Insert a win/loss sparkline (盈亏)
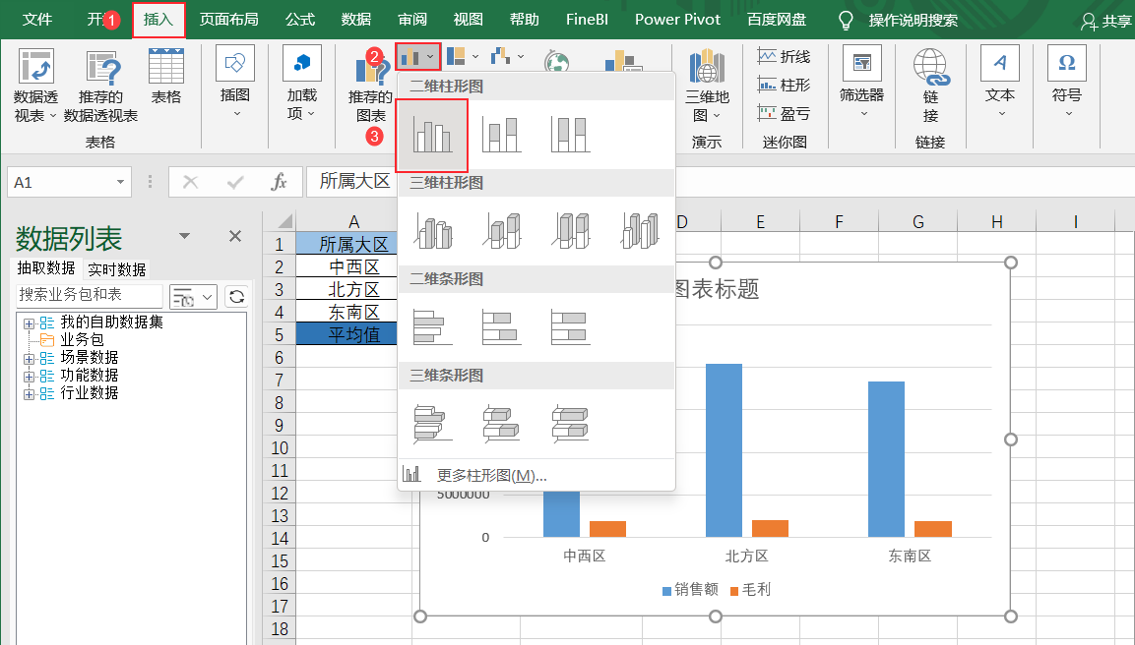 (784, 113)
